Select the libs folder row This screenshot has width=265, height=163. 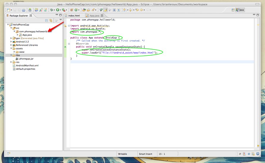(34, 55)
